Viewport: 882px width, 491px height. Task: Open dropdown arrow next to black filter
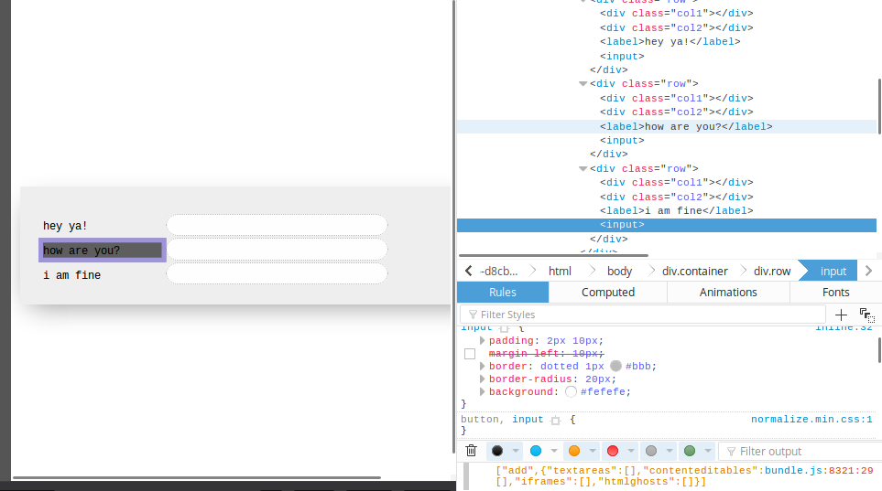tap(516, 451)
